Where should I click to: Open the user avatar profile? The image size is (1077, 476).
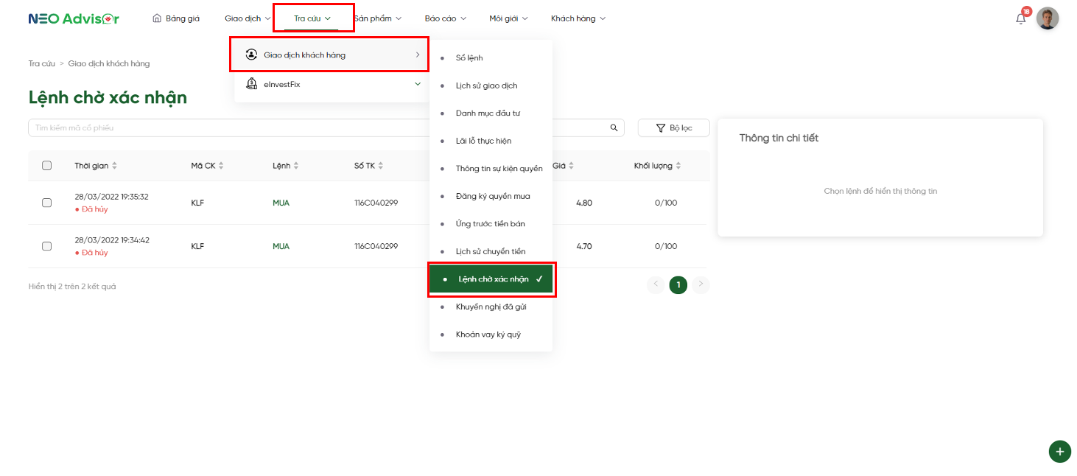pyautogui.click(x=1047, y=18)
